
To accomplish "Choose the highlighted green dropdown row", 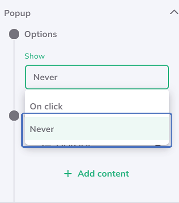I will pos(97,129).
